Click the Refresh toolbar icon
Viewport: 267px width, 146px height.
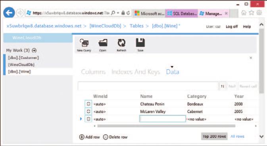coord(121,45)
